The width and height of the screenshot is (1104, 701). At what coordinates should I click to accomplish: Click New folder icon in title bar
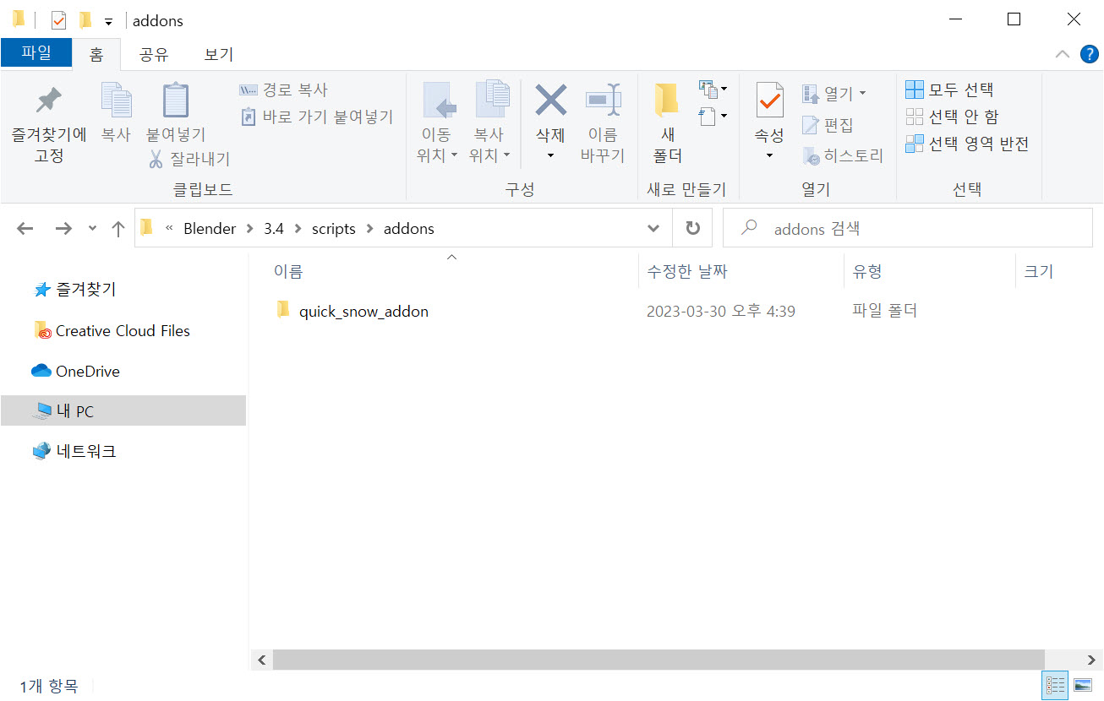[85, 20]
